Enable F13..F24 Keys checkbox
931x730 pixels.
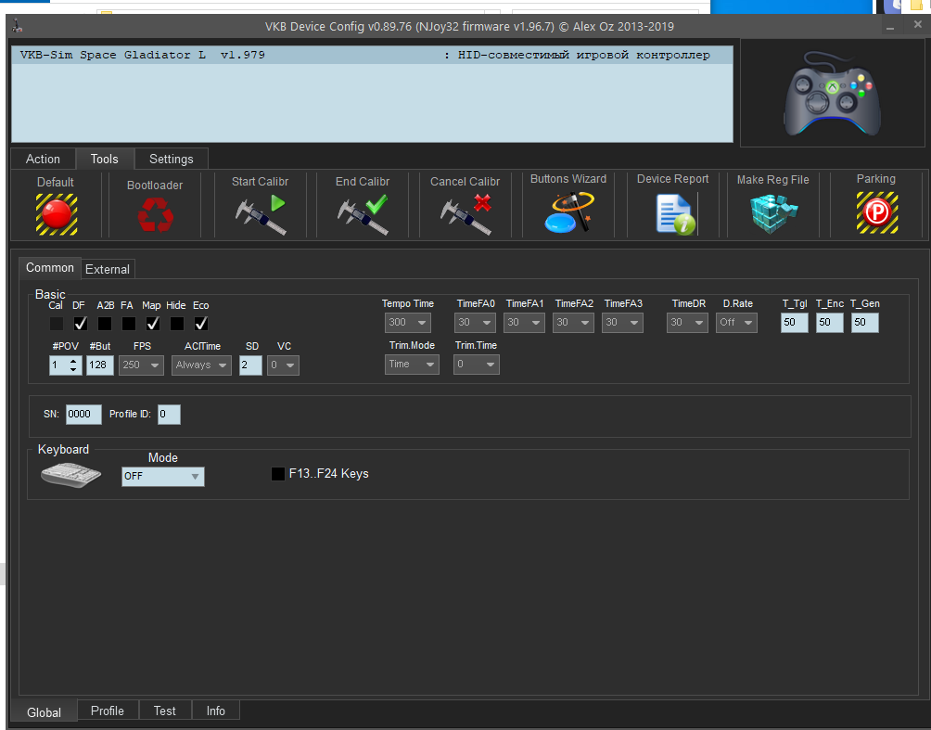coord(278,474)
